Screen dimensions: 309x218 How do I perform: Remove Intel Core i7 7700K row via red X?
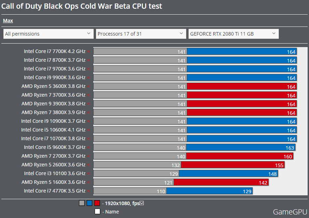pyautogui.click(x=88, y=52)
